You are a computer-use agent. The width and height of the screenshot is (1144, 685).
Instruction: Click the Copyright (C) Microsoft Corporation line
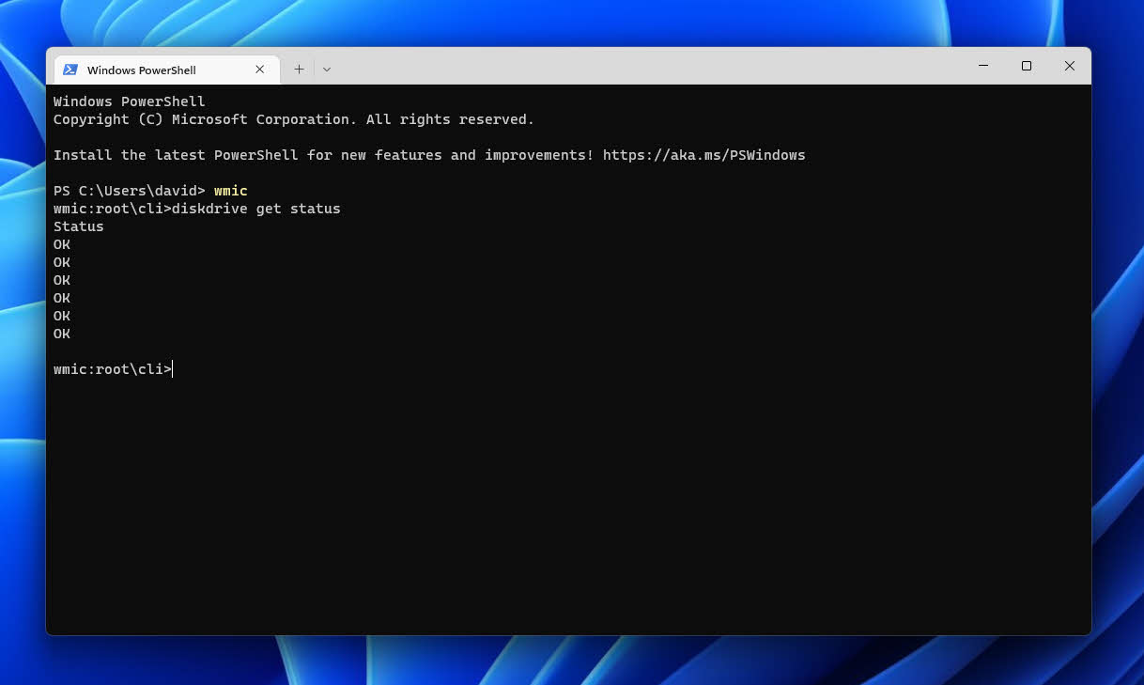294,119
